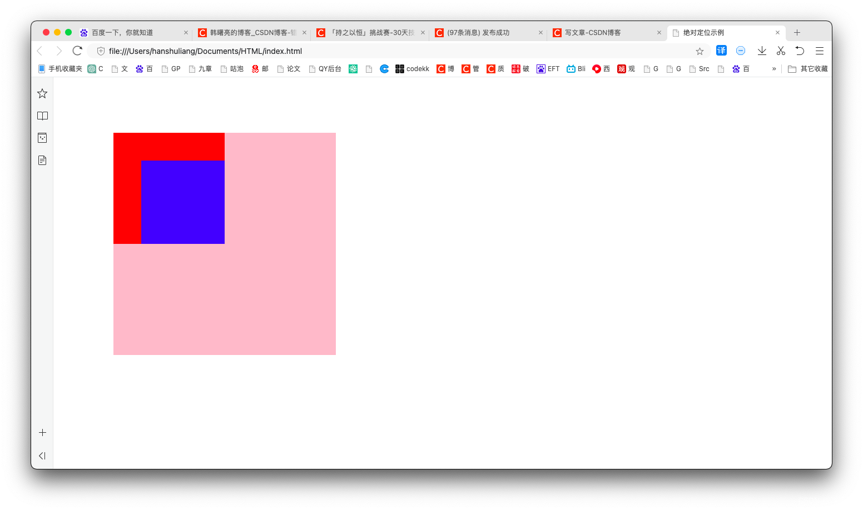This screenshot has width=863, height=510.
Task: Click the scissors screenshot tool icon
Action: [x=781, y=51]
